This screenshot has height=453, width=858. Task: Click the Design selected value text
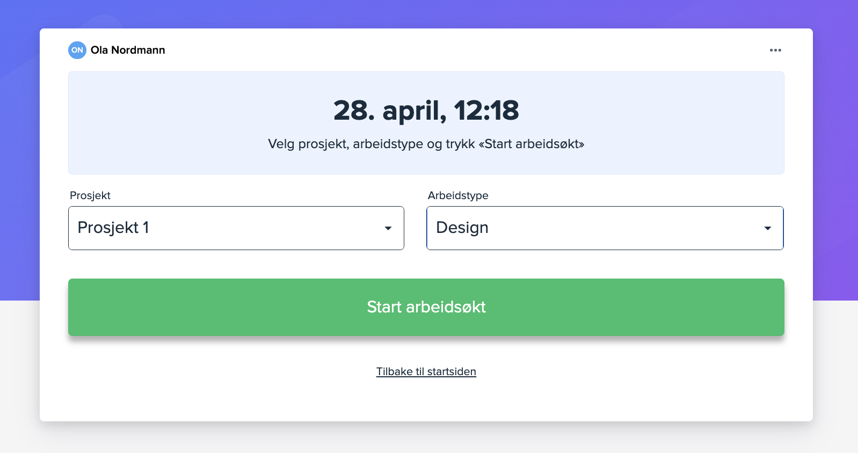462,228
